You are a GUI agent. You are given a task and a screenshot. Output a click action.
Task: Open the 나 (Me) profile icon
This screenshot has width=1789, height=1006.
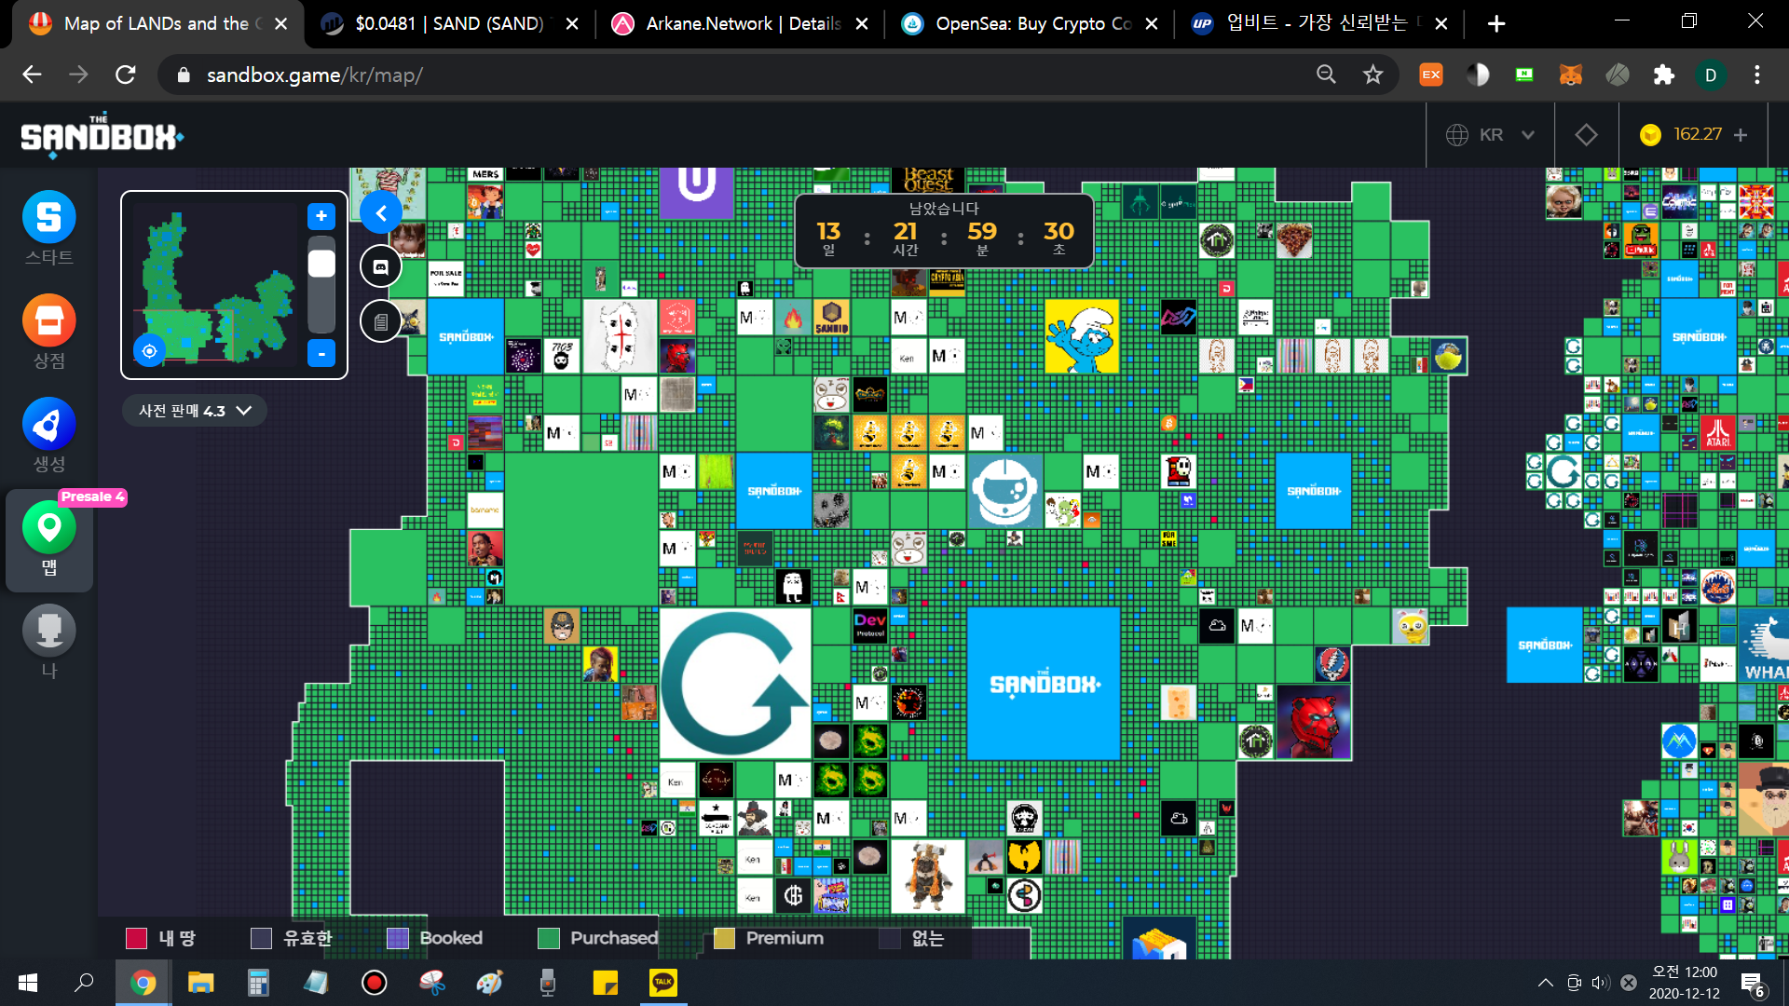[x=48, y=631]
